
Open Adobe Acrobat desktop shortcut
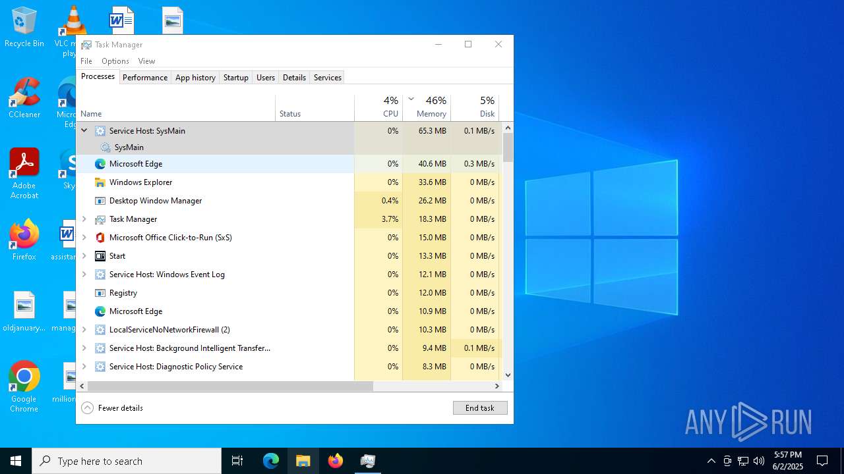[24, 174]
